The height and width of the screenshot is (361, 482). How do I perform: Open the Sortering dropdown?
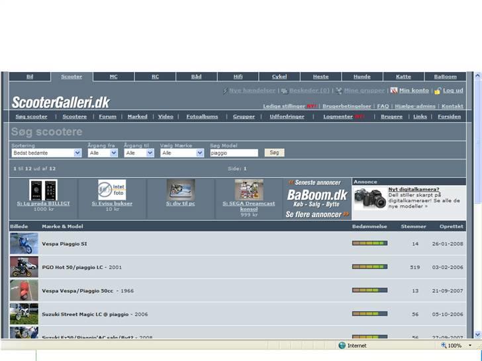(46, 153)
